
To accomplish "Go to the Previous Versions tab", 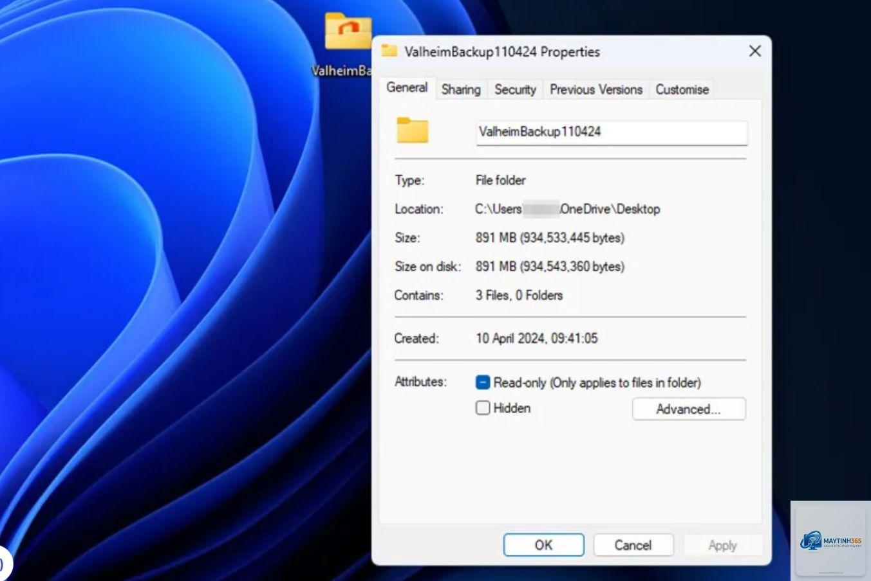I will 596,90.
